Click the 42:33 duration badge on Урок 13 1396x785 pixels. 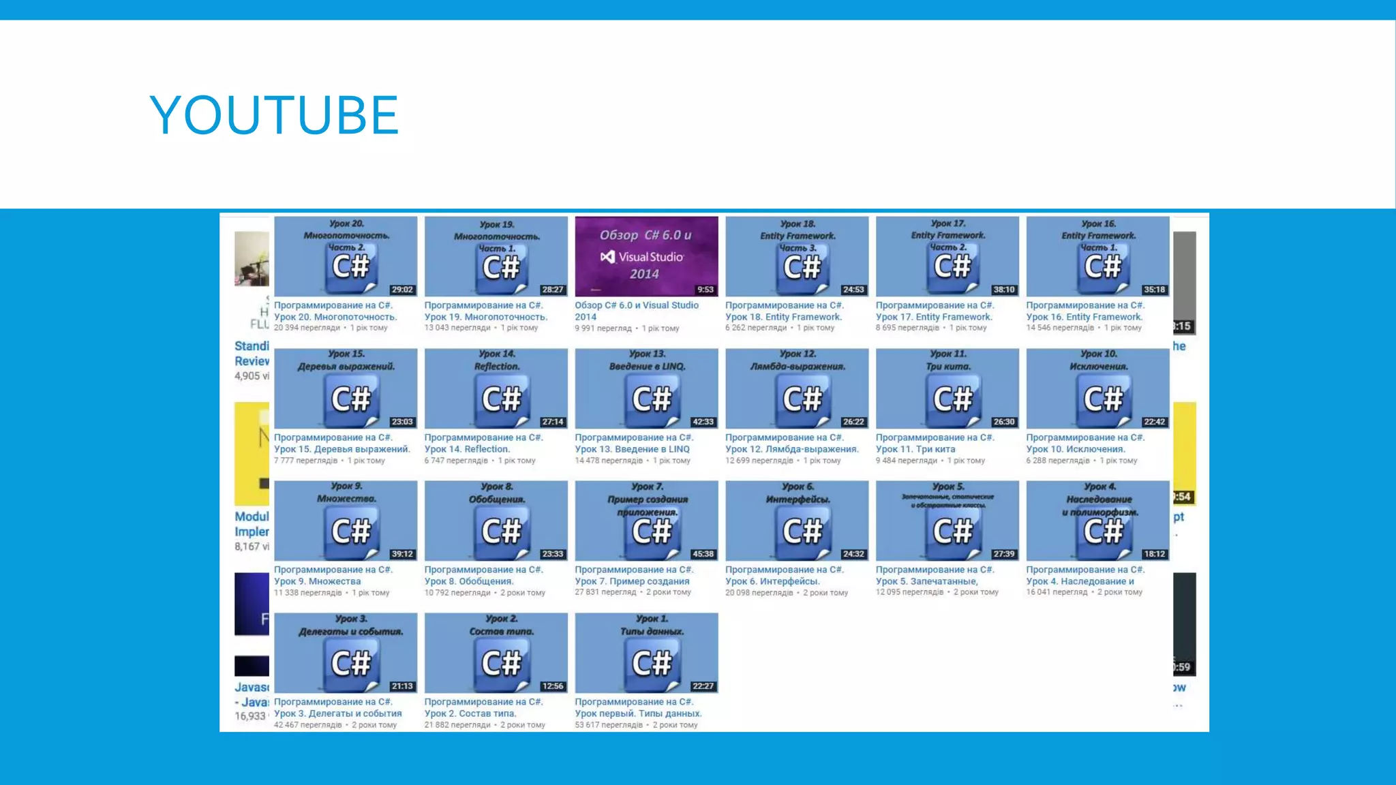click(x=703, y=422)
